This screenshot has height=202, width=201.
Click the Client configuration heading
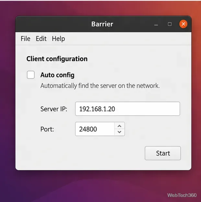(57, 59)
